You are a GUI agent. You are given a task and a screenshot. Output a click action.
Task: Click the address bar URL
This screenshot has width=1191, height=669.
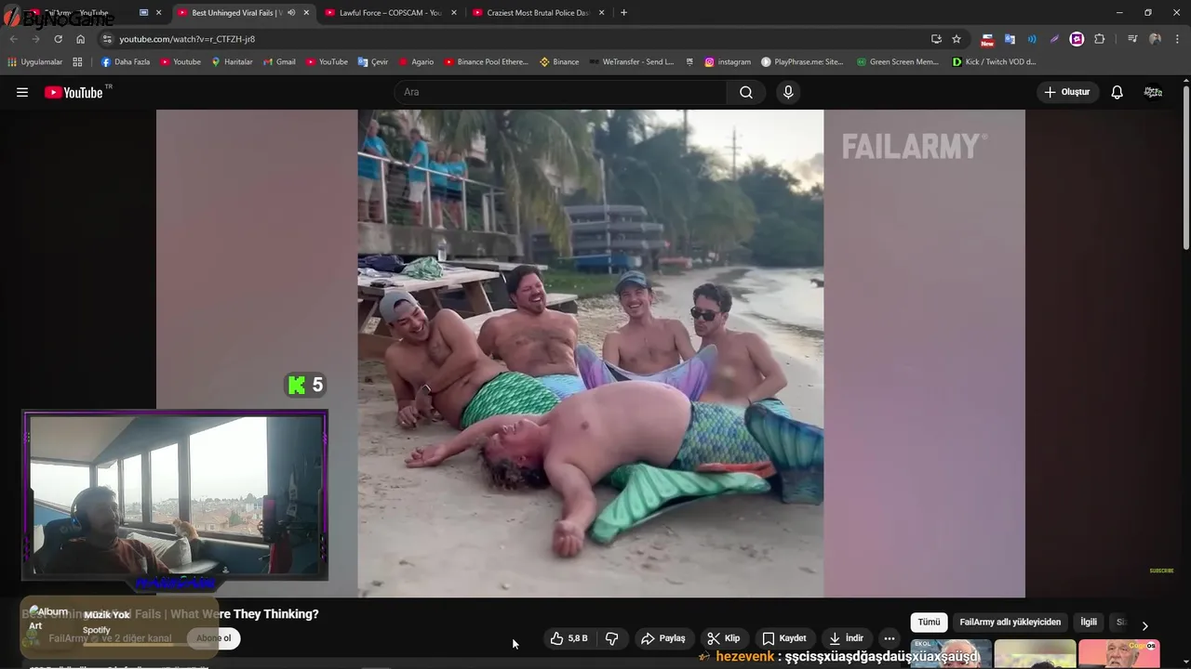(x=186, y=39)
